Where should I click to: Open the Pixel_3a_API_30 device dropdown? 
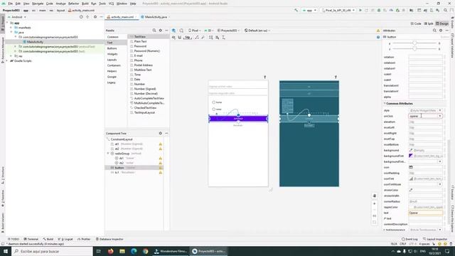(338, 10)
